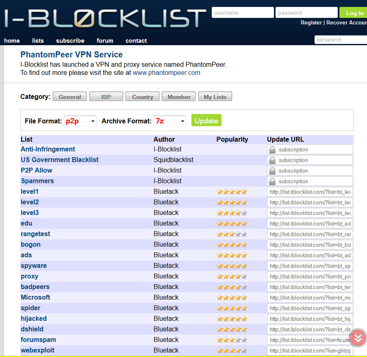
Task: Select the ISP category
Action: pyautogui.click(x=106, y=96)
